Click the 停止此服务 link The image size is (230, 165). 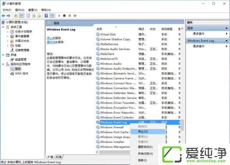pos(54,38)
